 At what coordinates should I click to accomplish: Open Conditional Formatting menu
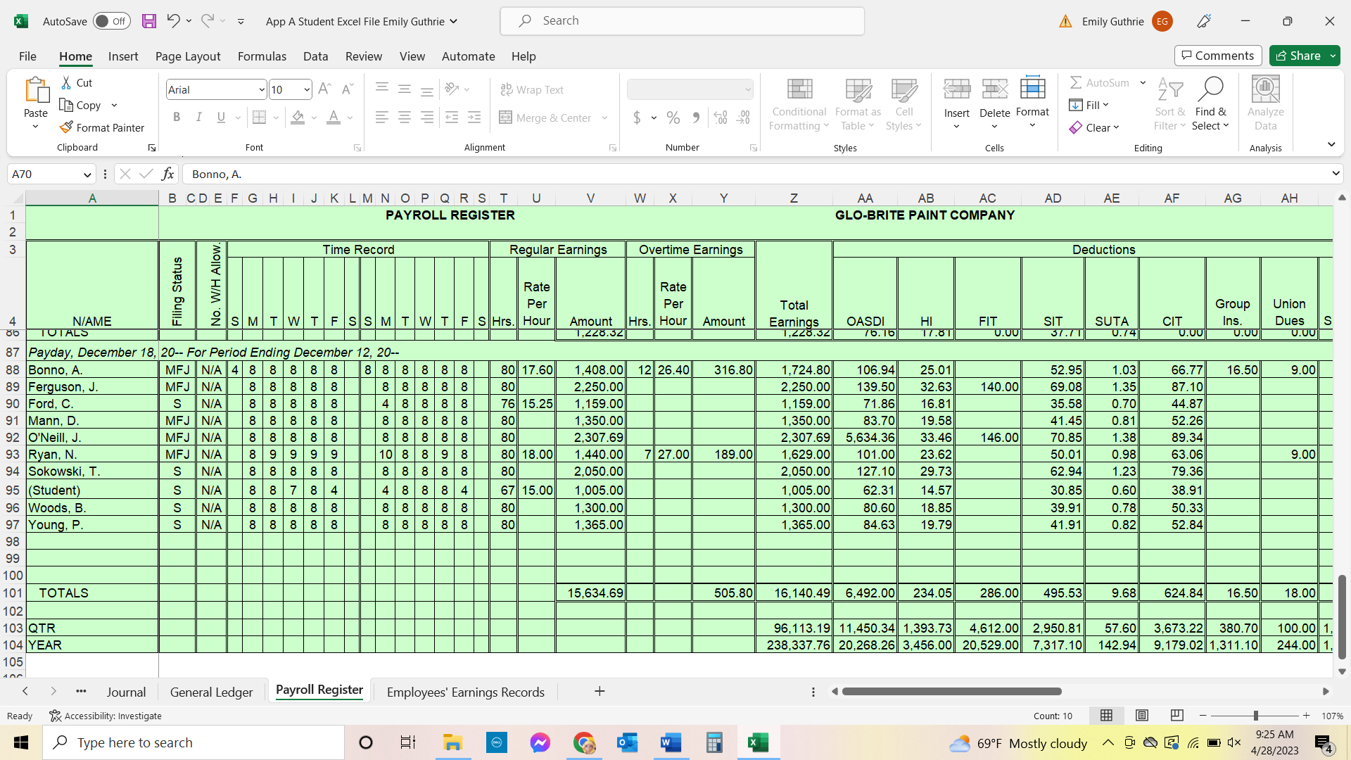click(x=799, y=104)
